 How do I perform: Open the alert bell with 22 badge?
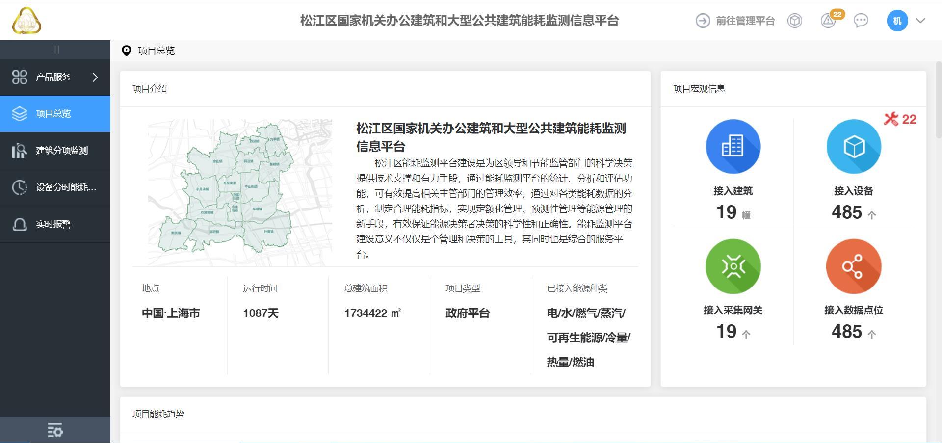coord(828,21)
